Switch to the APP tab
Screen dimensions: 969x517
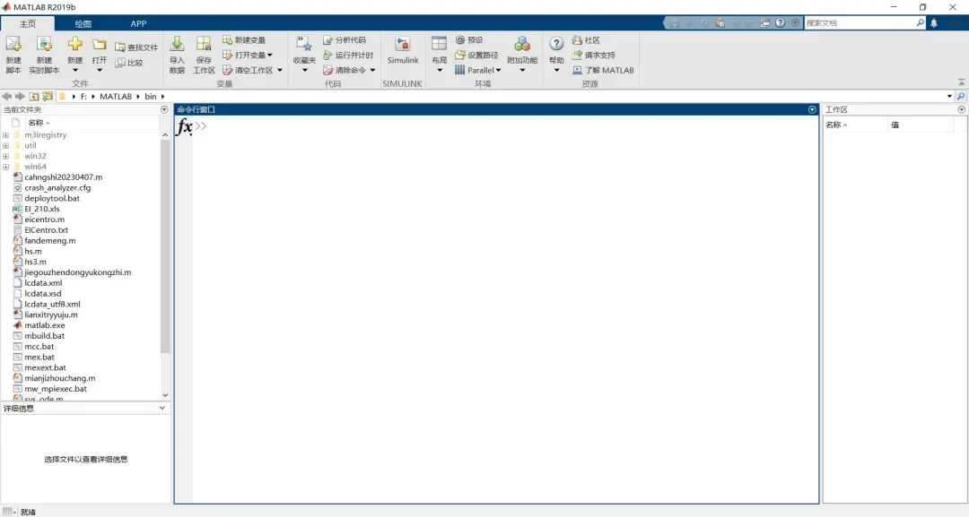[x=138, y=23]
